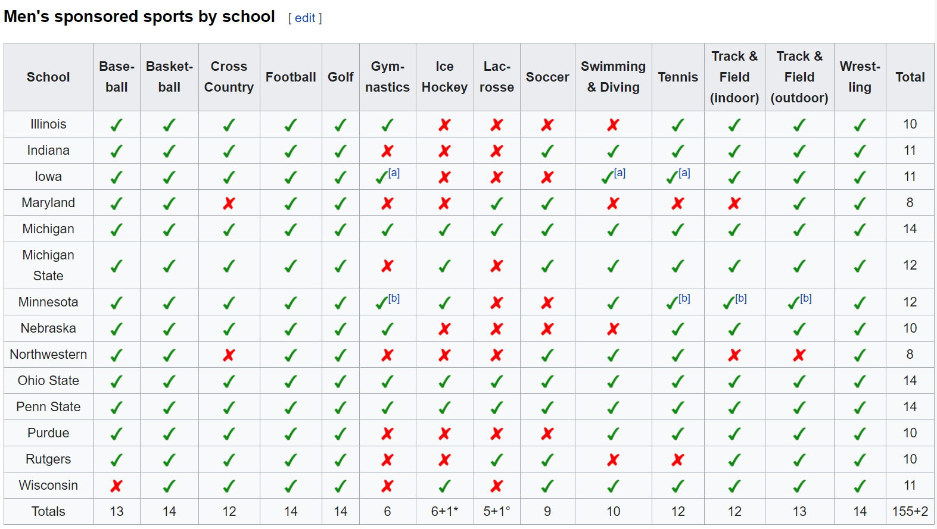
Task: Click the Ice Hockey column header
Action: point(444,77)
